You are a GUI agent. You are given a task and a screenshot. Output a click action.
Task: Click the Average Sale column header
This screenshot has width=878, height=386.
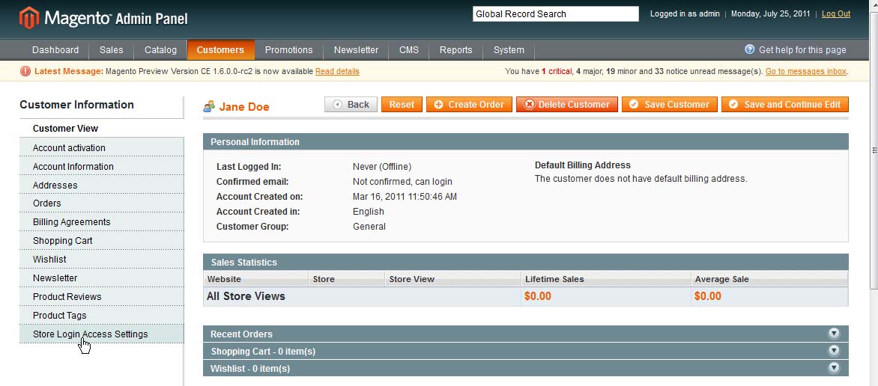769,279
